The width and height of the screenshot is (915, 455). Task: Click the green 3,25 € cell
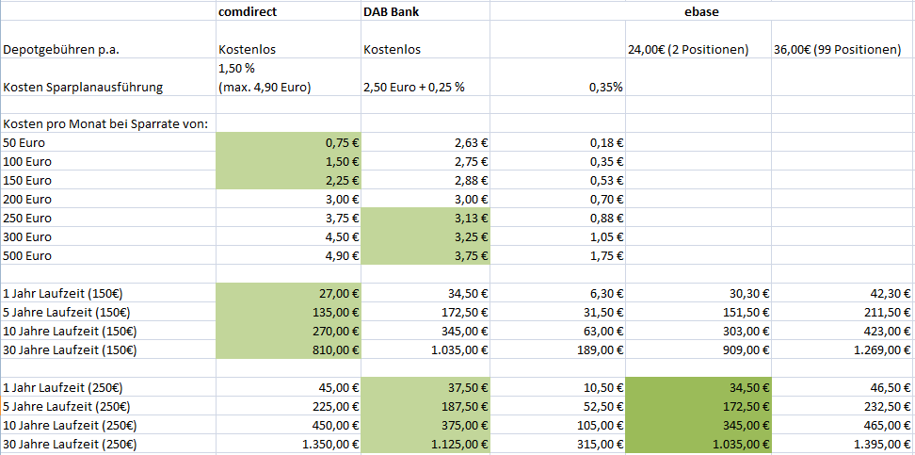coord(425,236)
